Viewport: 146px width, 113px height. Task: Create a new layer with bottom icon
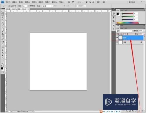click(139, 111)
